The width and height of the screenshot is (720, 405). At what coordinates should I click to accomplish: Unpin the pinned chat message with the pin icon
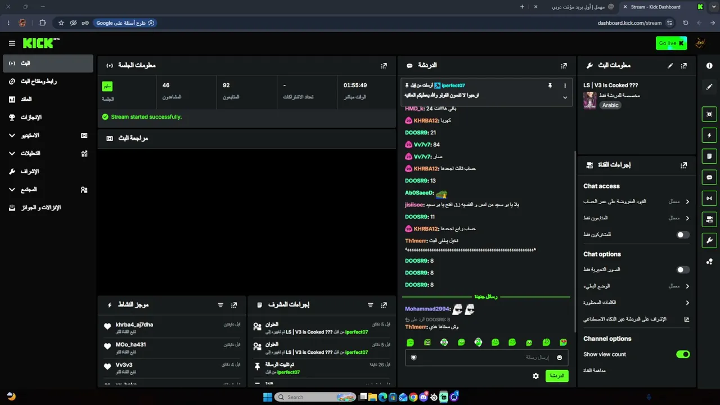point(550,85)
